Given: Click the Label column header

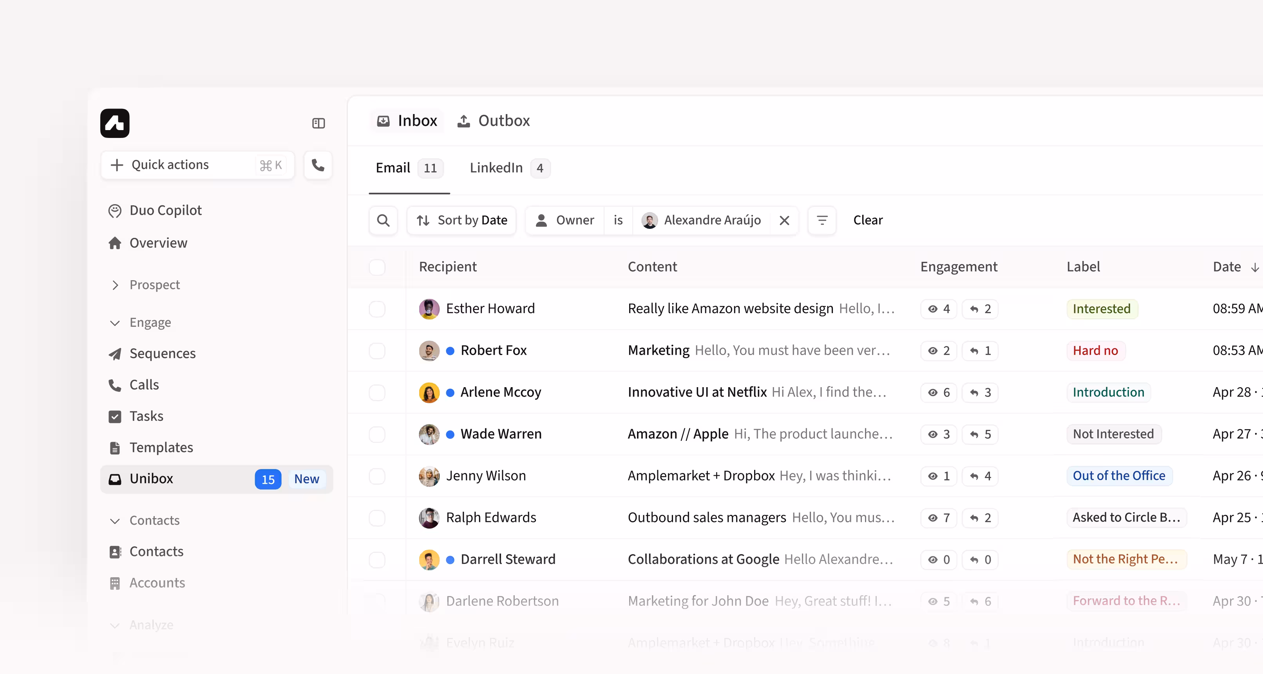Looking at the screenshot, I should pyautogui.click(x=1083, y=267).
